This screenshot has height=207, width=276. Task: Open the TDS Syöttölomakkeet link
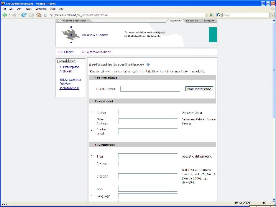point(95,52)
